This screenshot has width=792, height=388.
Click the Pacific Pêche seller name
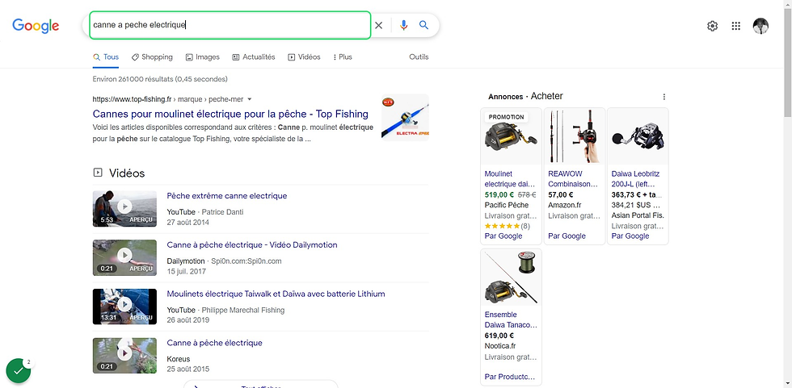(x=507, y=205)
